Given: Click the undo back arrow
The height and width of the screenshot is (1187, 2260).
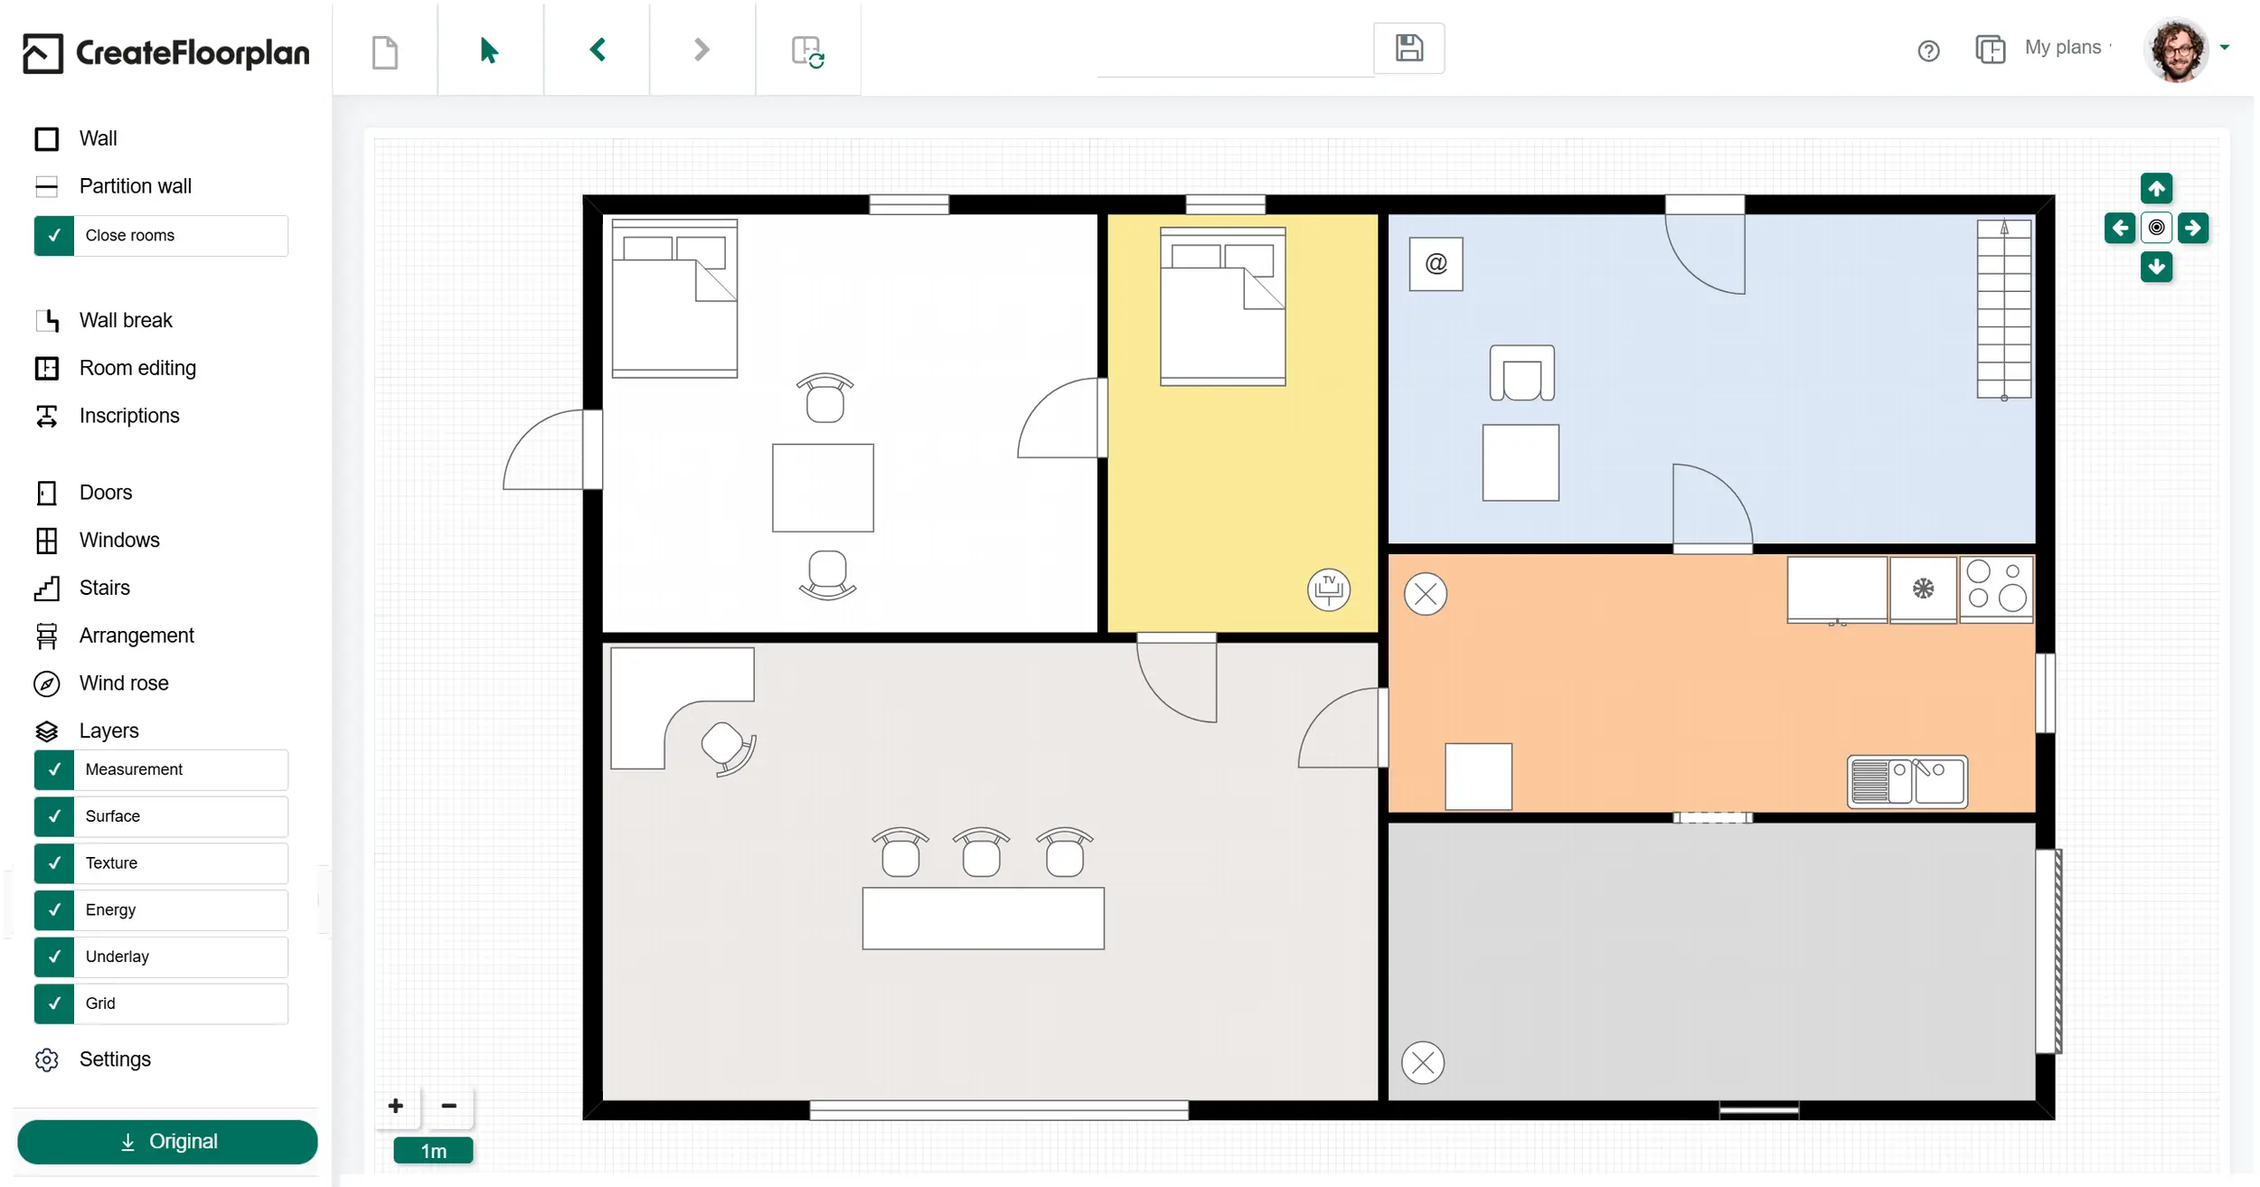Looking at the screenshot, I should pos(597,50).
